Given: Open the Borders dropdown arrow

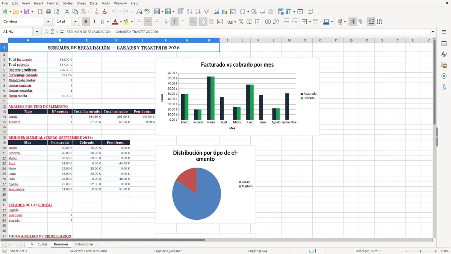Looking at the screenshot, I should 310,22.
